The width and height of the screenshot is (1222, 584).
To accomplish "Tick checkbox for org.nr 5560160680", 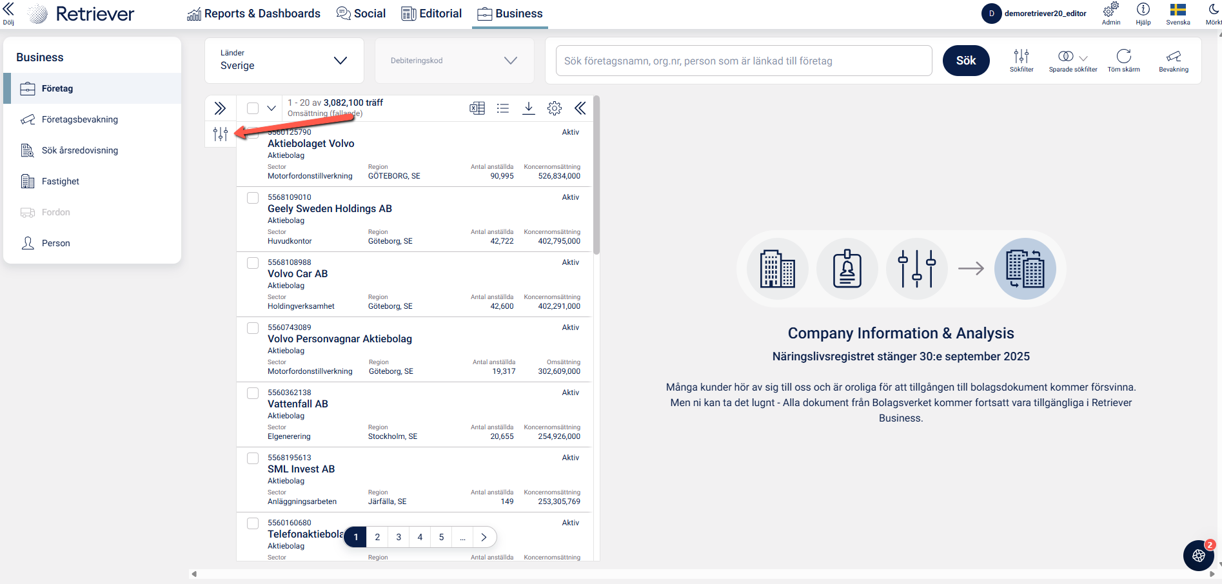I will (x=253, y=523).
